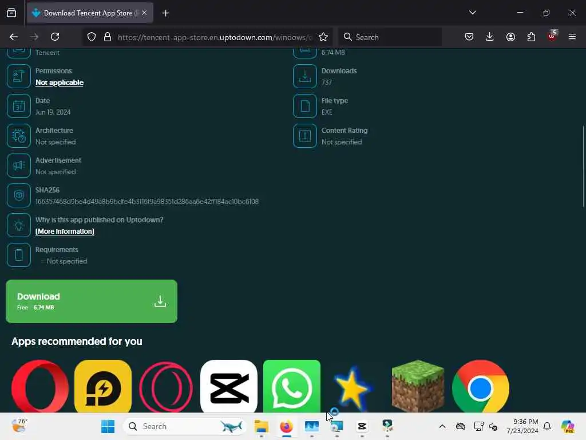The image size is (586, 440).
Task: Open the Firefox downloads panel
Action: click(x=490, y=37)
